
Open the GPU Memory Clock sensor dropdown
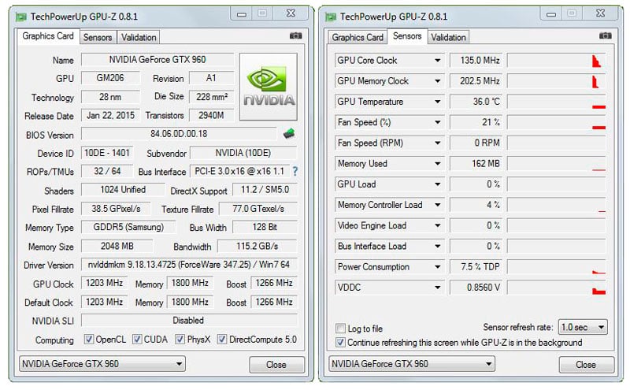[x=438, y=81]
